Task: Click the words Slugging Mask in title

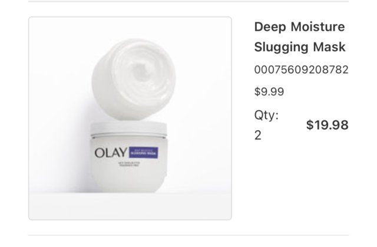Action: (300, 47)
